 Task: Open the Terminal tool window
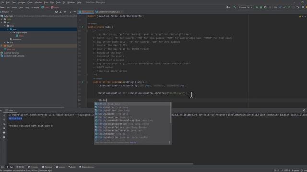(x=47, y=167)
